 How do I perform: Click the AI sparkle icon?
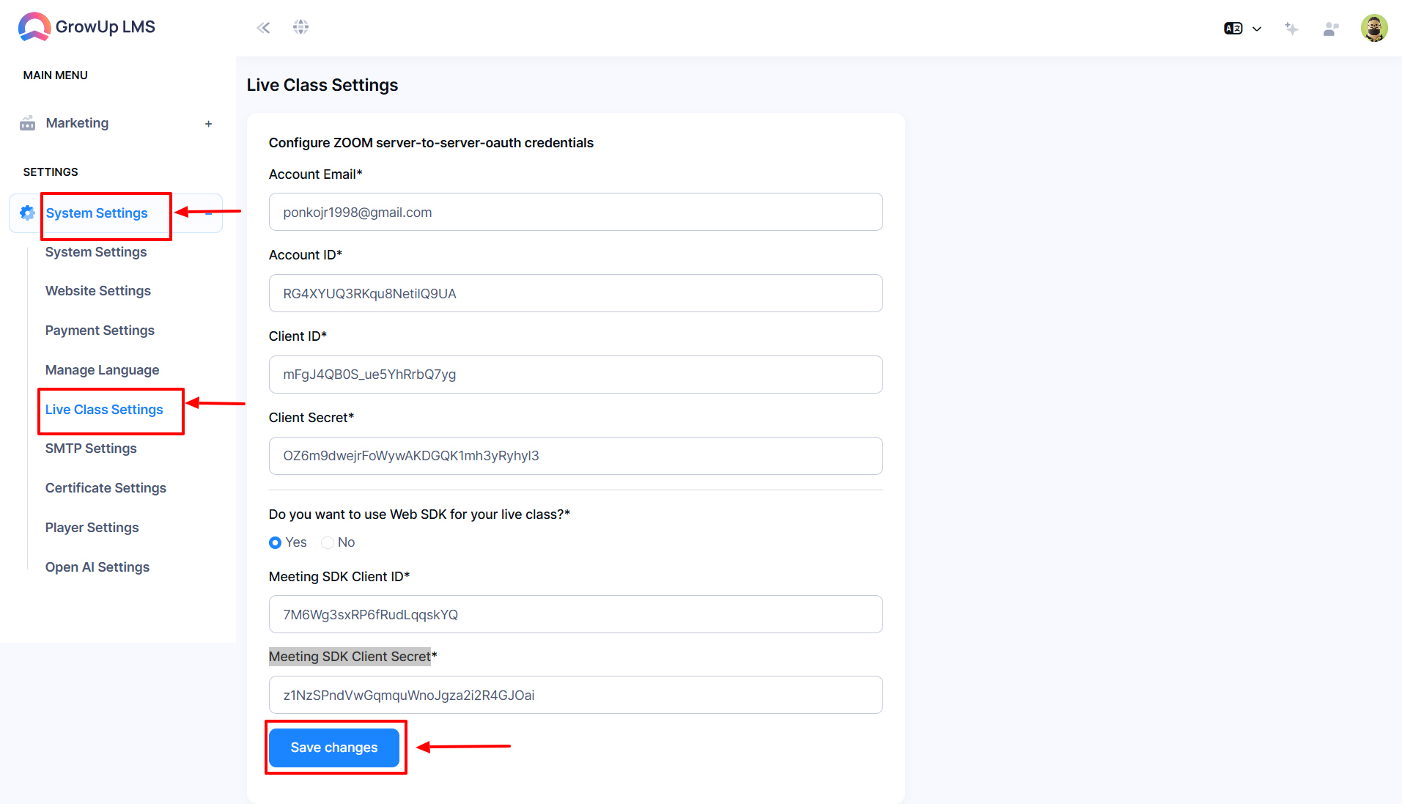pos(1291,29)
